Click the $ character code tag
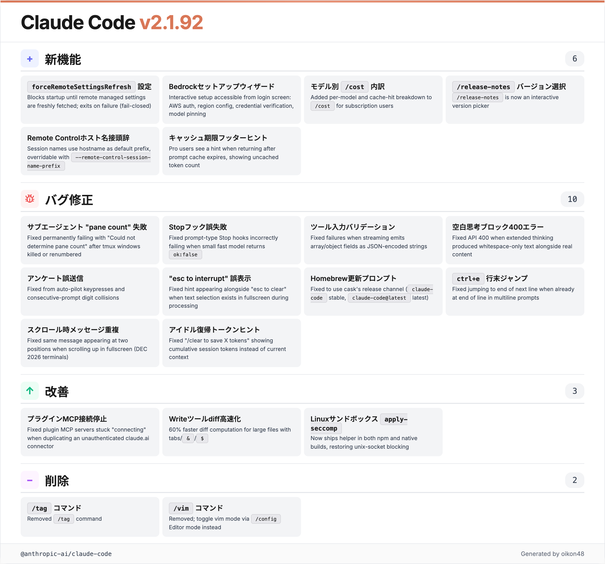 pyautogui.click(x=202, y=438)
